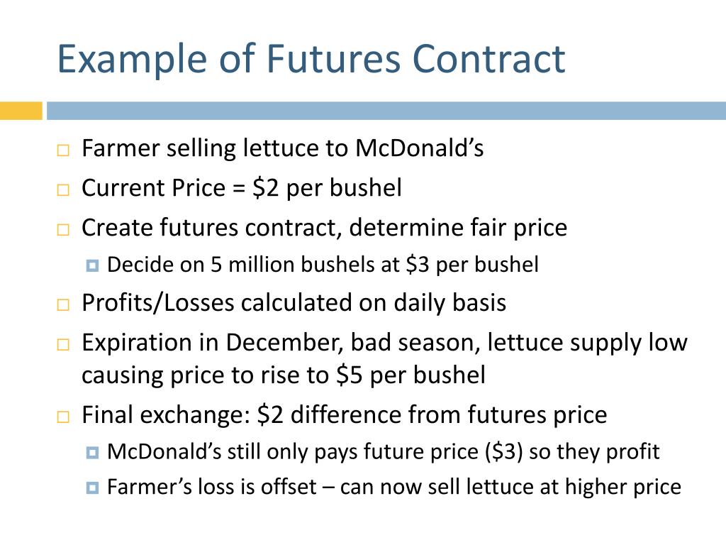The width and height of the screenshot is (726, 545).
Task: Click the blue sub-bullet before 'Decide on 5 million'
Action: 92,265
